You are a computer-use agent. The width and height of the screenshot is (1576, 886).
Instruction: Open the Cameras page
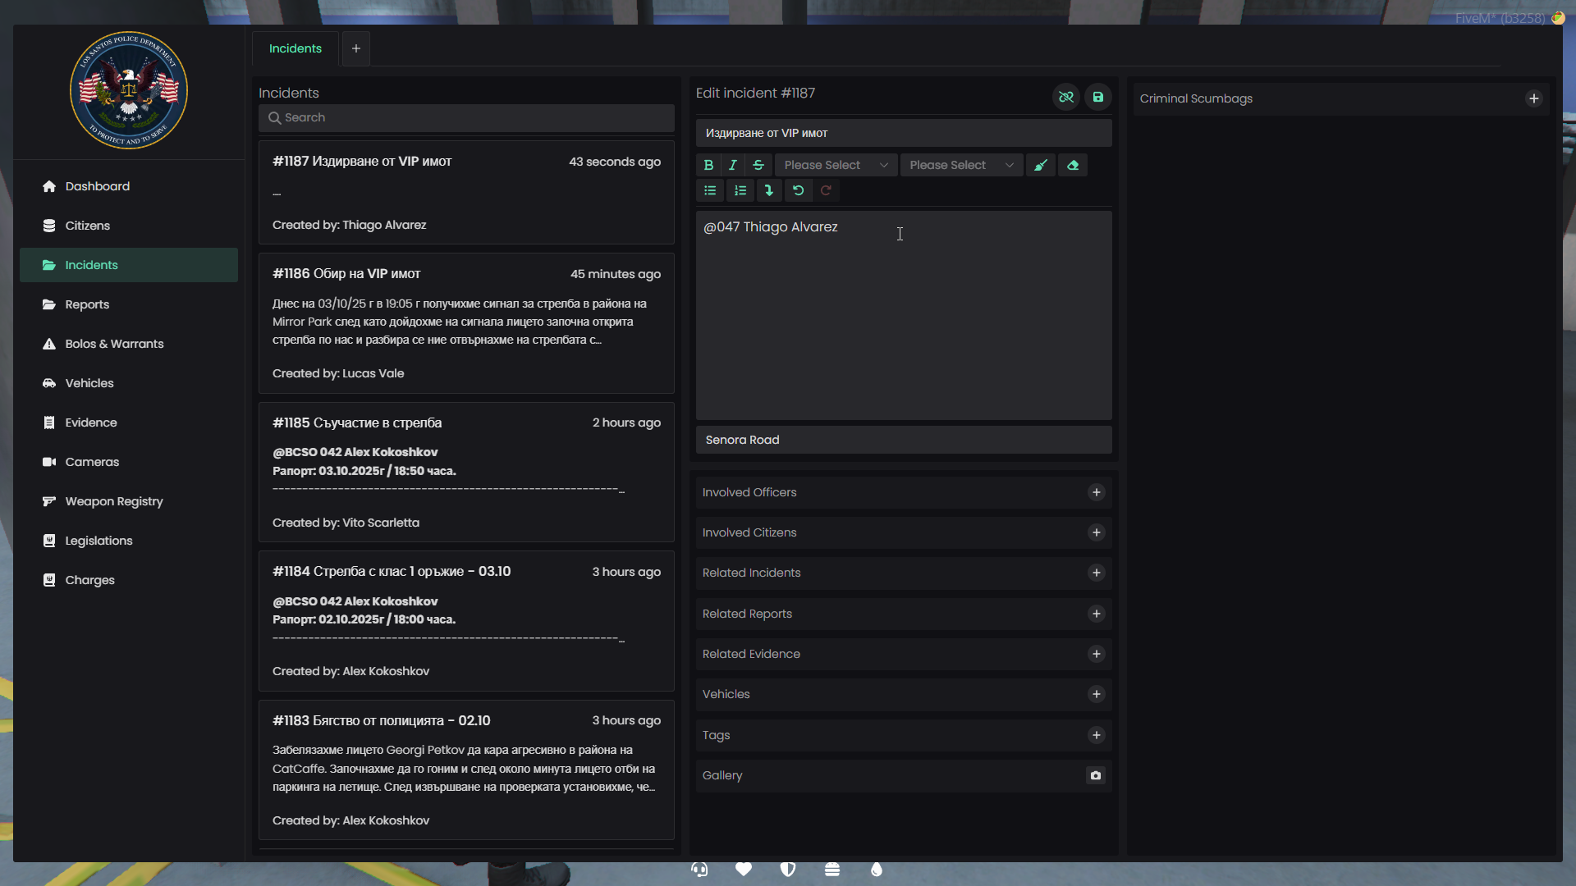coord(129,462)
